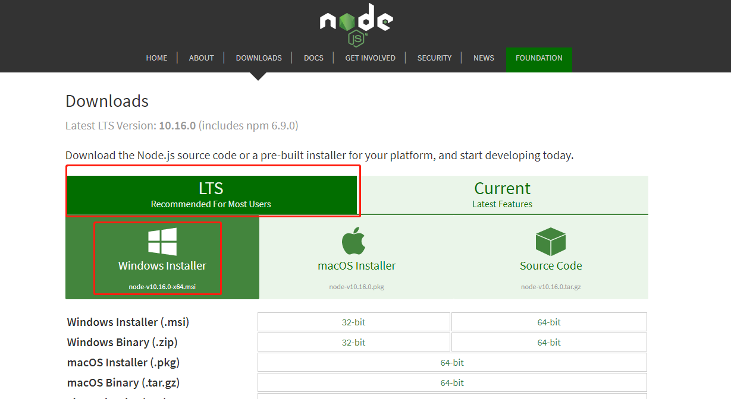The height and width of the screenshot is (399, 731).
Task: Open the ABOUT nav item
Action: (x=202, y=58)
